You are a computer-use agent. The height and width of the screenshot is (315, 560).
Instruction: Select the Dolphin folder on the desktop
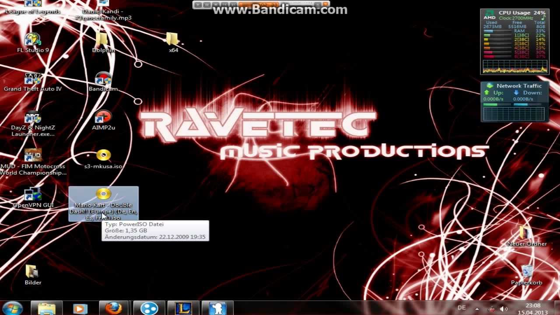[103, 42]
